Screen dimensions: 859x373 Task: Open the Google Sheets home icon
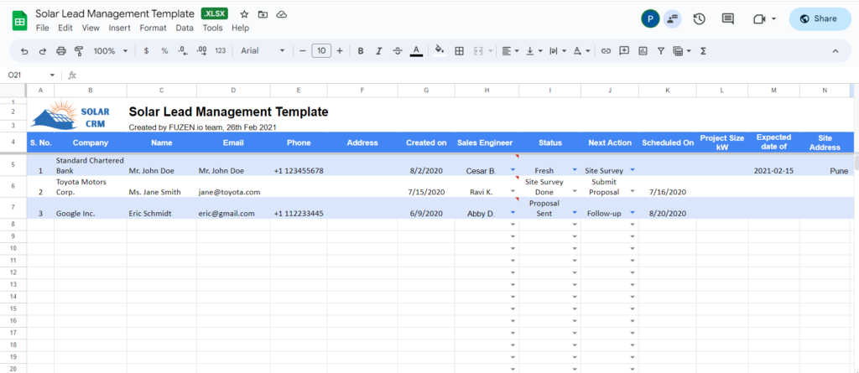click(20, 21)
